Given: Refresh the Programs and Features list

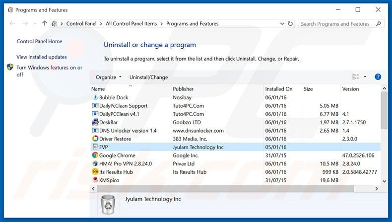Looking at the screenshot, I should [290, 23].
